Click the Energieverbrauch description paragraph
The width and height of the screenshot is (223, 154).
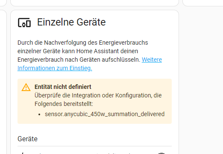point(90,55)
